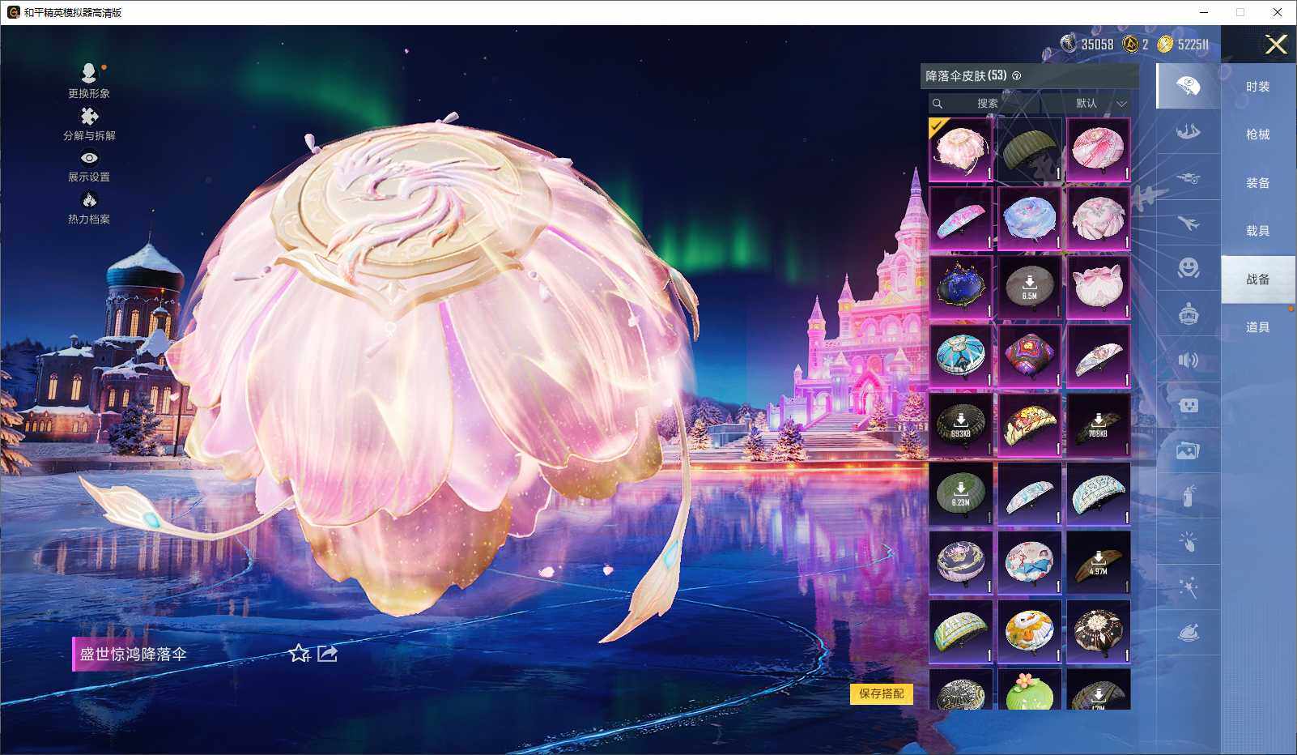Switch to the 时装 tab
Screen dimensions: 1297x755
(x=1258, y=87)
